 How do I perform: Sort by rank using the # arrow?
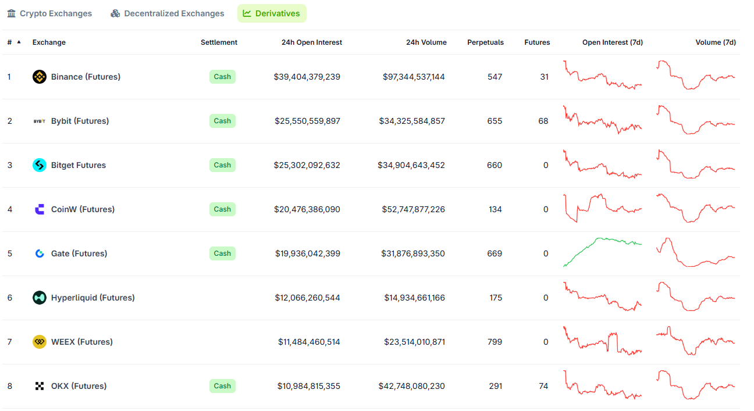point(19,42)
